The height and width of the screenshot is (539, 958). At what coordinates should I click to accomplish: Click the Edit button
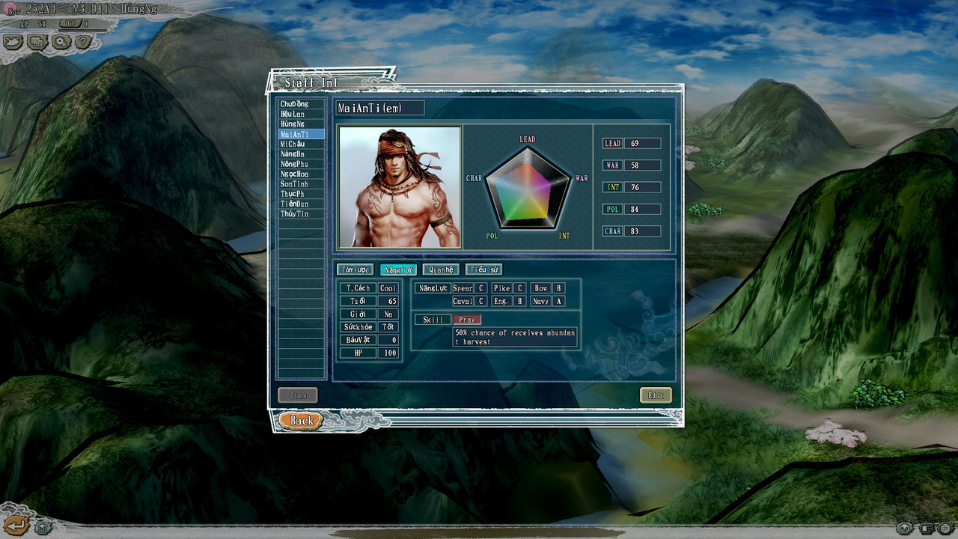[656, 395]
